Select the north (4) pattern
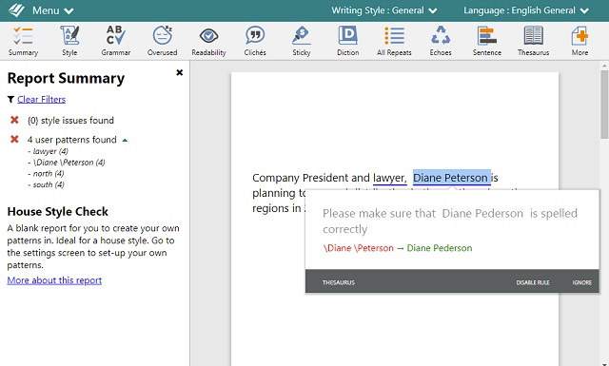Screen dimensions: 609x366 pyautogui.click(x=49, y=173)
